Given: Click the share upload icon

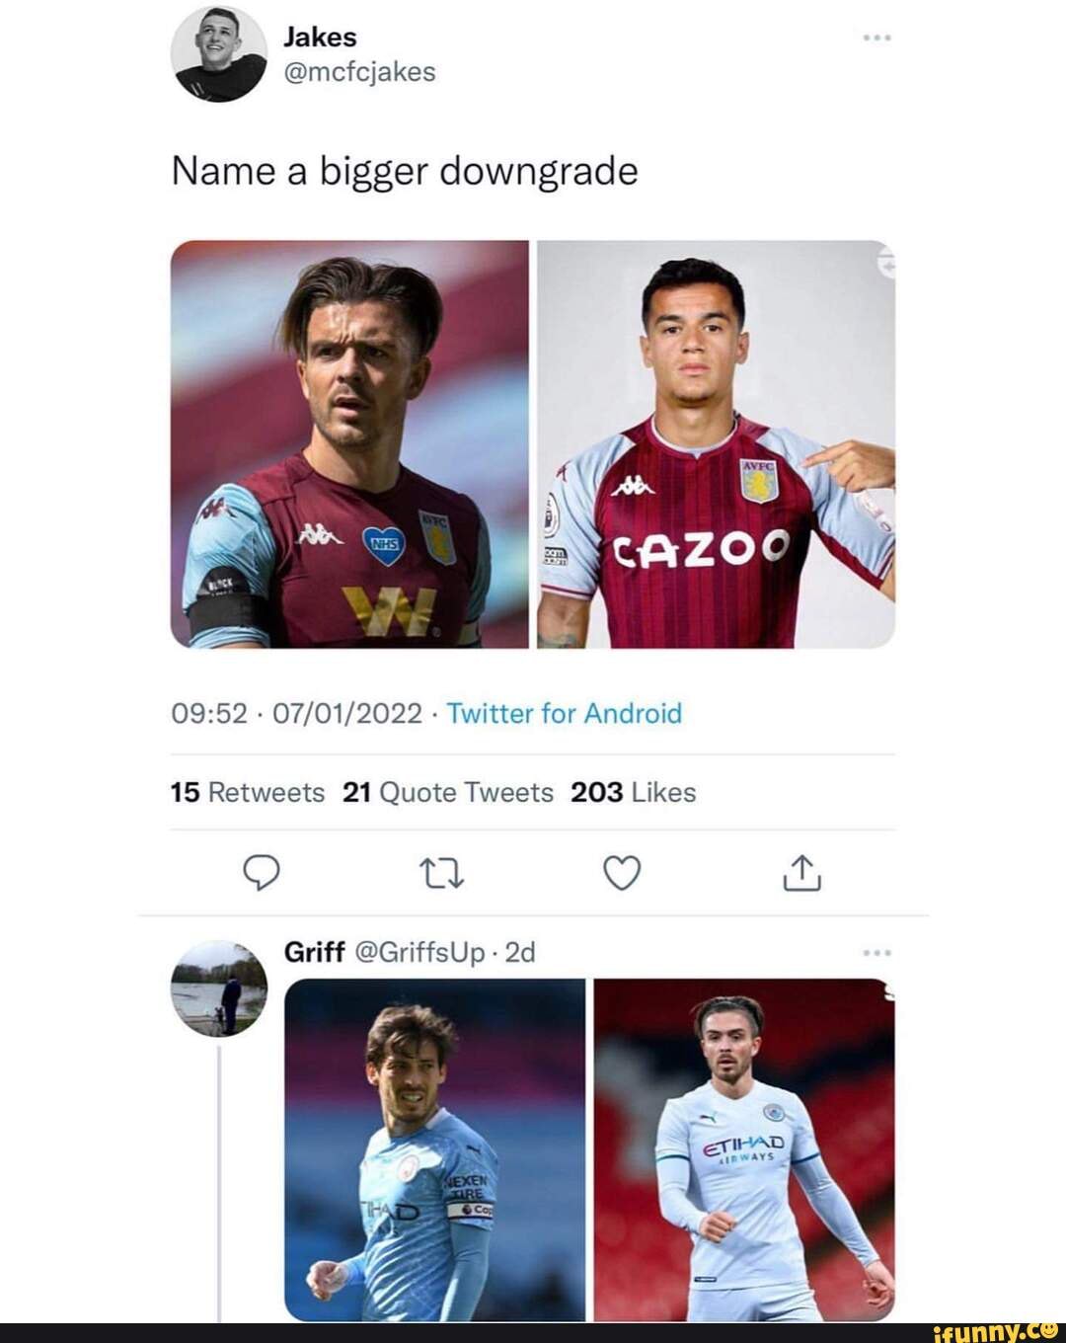Looking at the screenshot, I should (801, 872).
